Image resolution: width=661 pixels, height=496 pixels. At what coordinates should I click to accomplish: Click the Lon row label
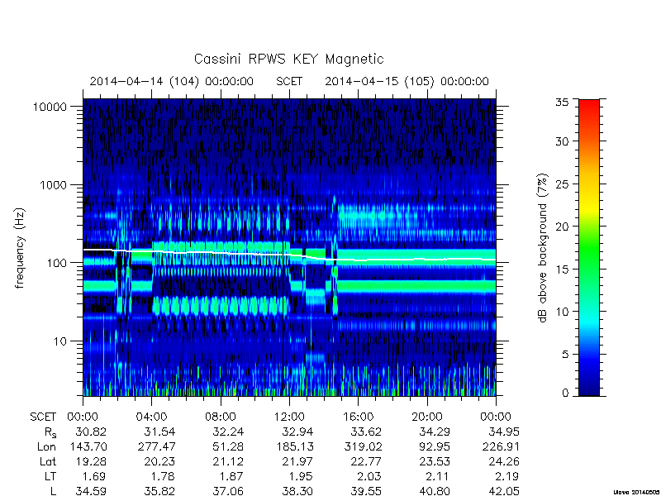(x=46, y=446)
